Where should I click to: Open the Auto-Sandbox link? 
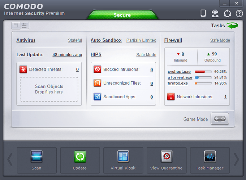[106, 40]
